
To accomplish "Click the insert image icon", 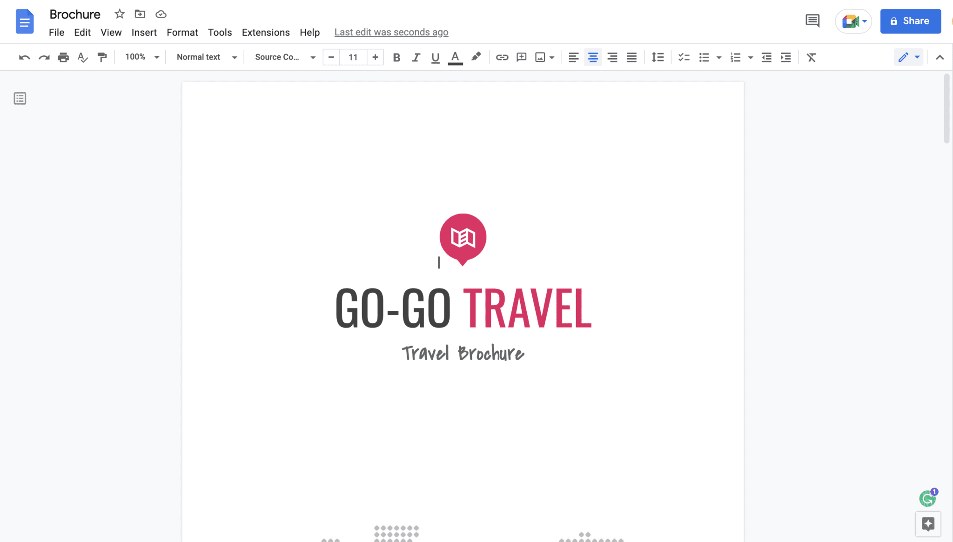I will click(x=541, y=57).
